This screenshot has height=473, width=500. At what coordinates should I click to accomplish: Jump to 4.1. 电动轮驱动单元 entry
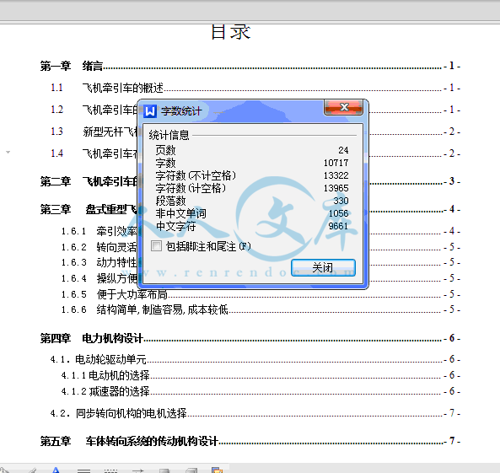[255, 359]
